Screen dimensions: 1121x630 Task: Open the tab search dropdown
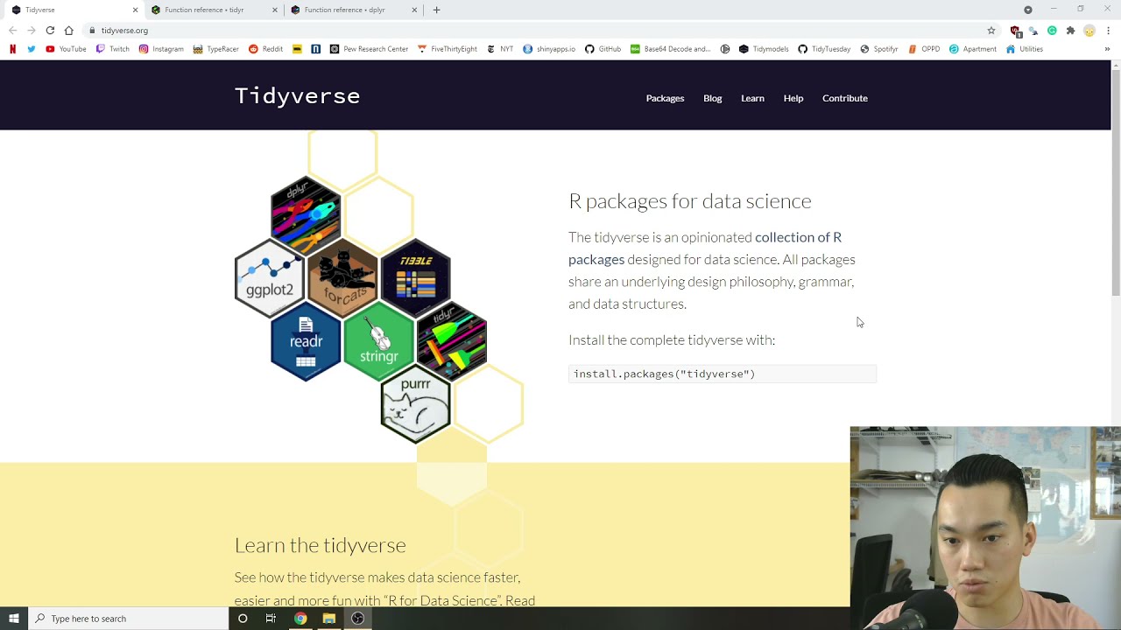tap(1028, 10)
